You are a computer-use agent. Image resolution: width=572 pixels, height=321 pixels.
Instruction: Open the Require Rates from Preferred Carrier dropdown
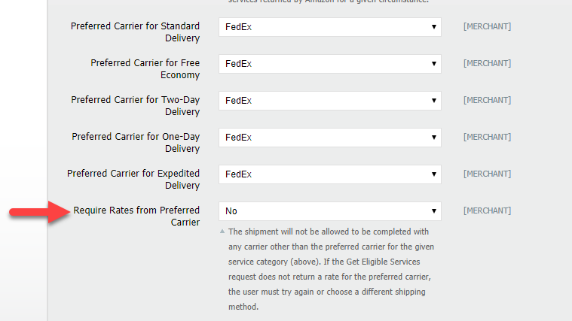point(329,211)
